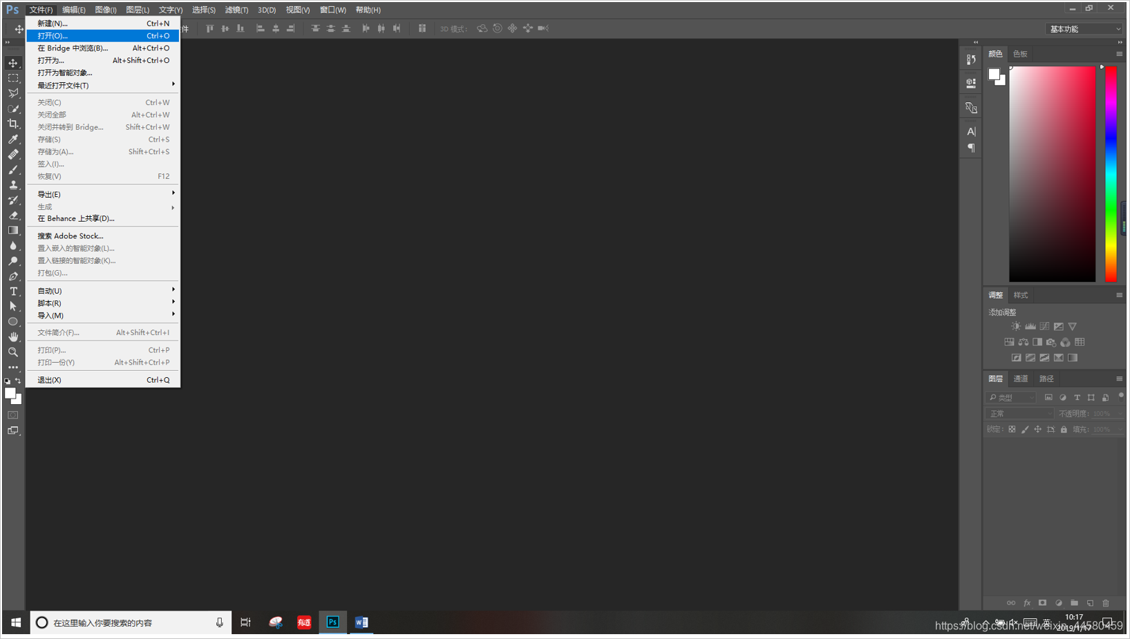Toggle layer filtering on/off switch
The height and width of the screenshot is (639, 1130).
pos(1121,397)
